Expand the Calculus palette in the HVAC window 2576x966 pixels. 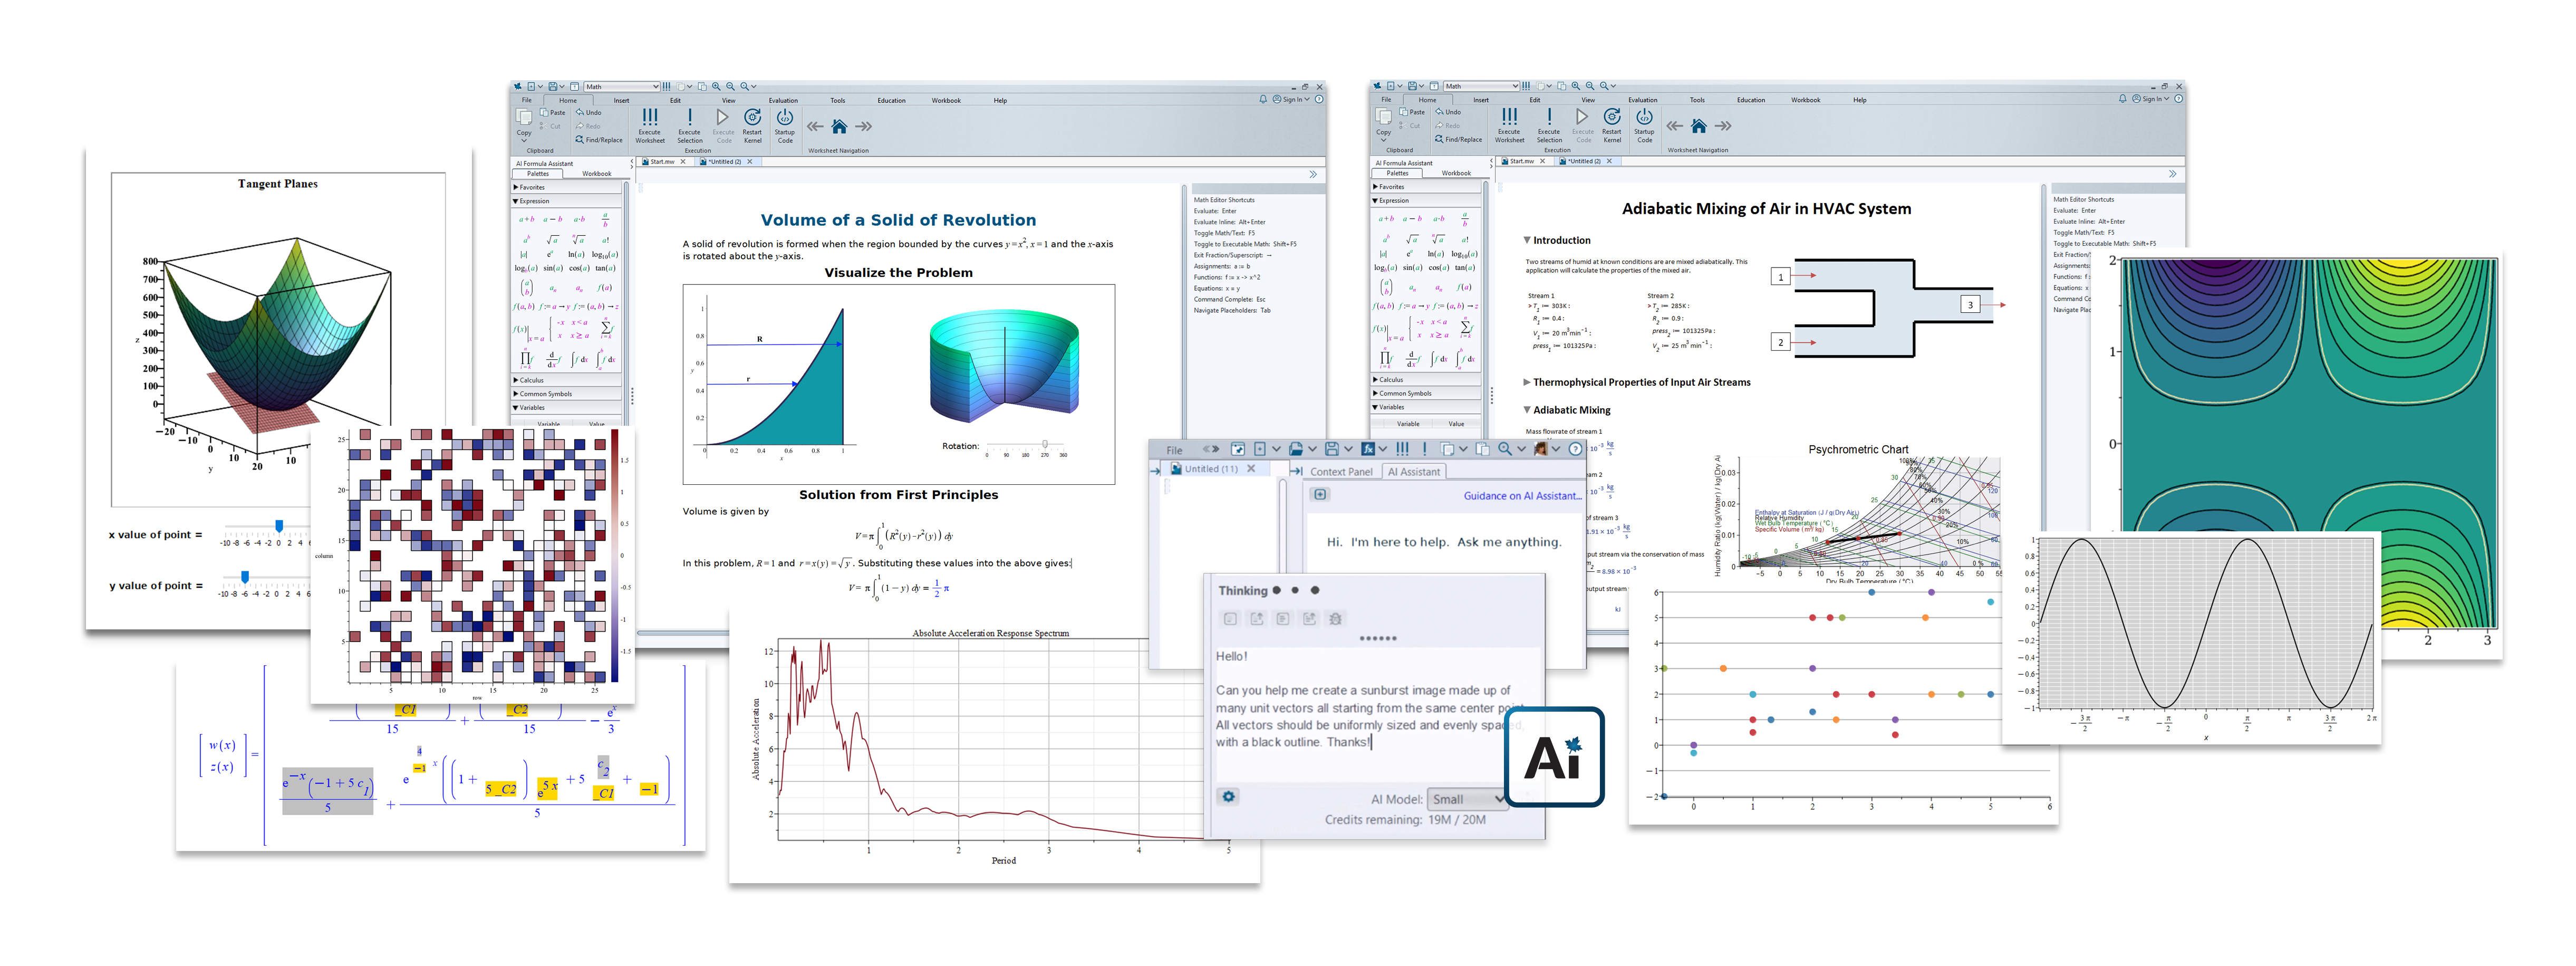tap(1391, 380)
